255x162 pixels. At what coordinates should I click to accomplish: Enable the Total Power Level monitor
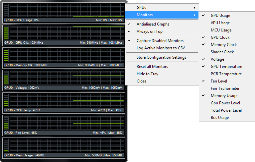tap(227, 110)
